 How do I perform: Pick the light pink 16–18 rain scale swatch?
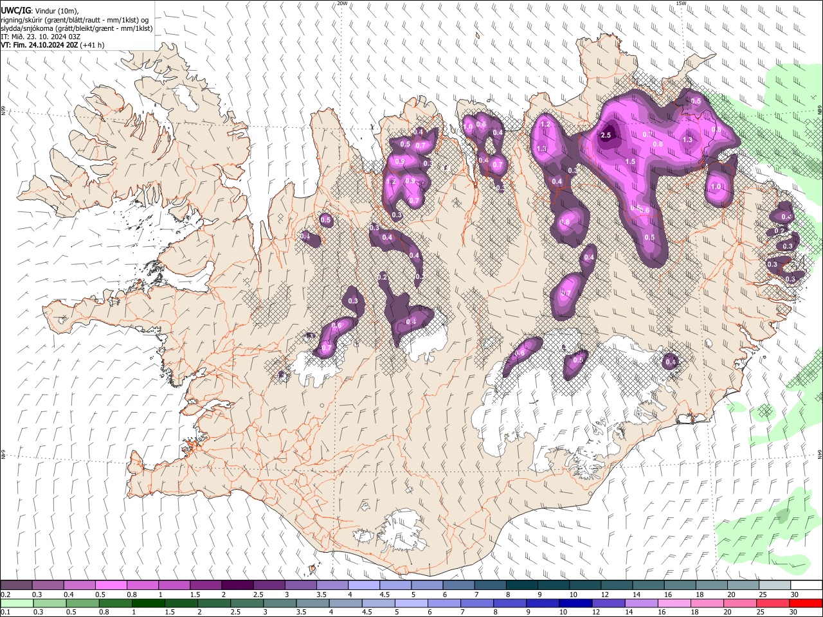pos(674,603)
